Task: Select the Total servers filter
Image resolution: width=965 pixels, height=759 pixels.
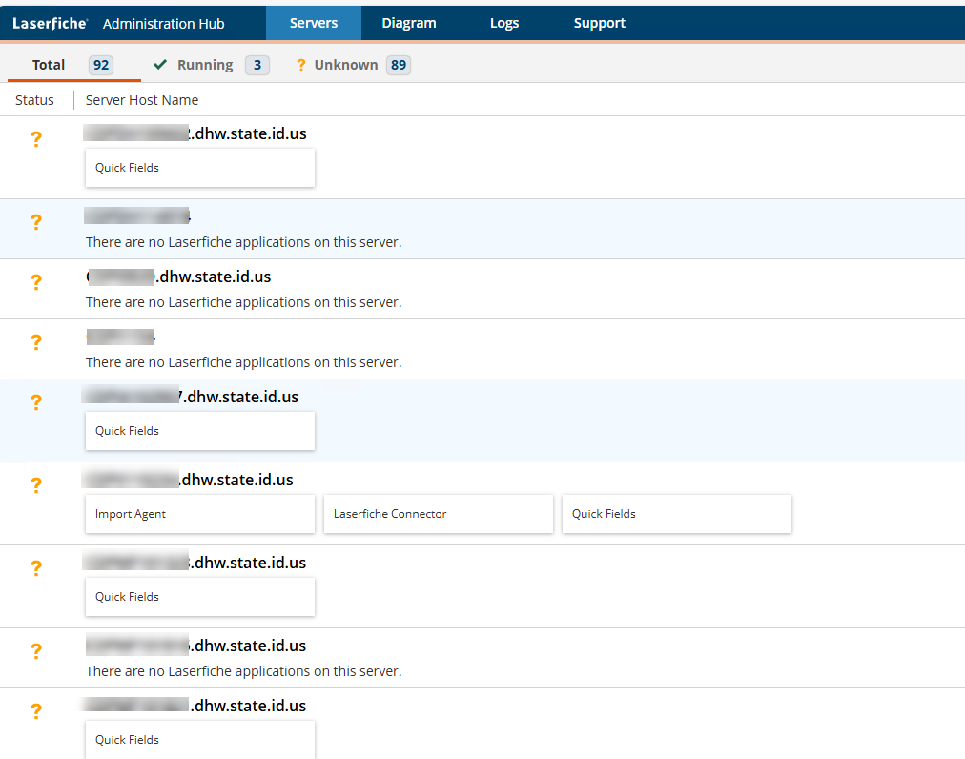Action: tap(73, 65)
